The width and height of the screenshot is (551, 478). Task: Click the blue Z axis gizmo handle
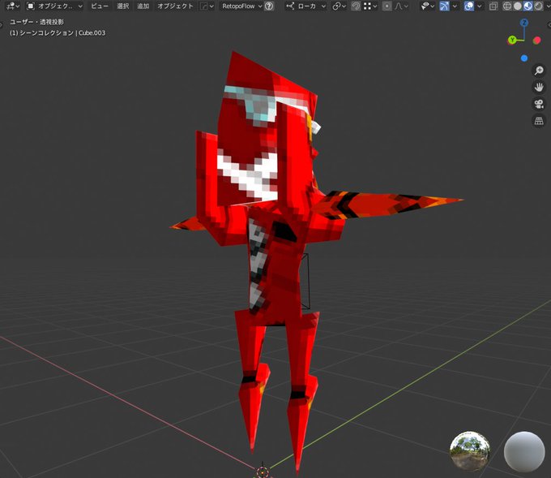pyautogui.click(x=524, y=23)
